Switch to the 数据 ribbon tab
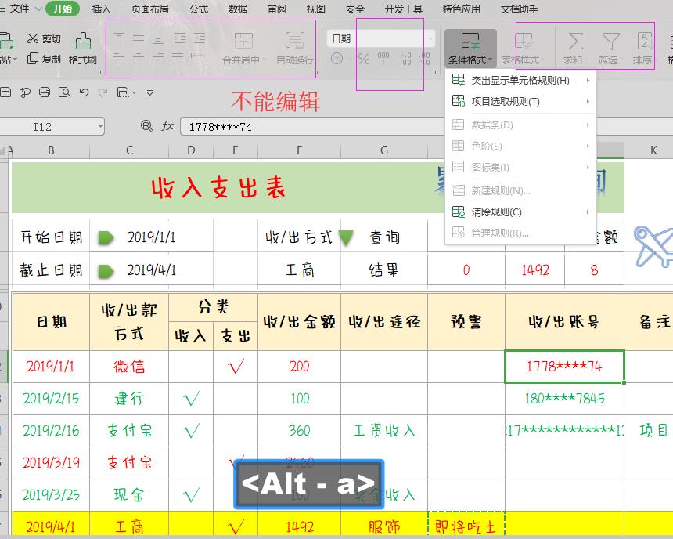 [238, 10]
